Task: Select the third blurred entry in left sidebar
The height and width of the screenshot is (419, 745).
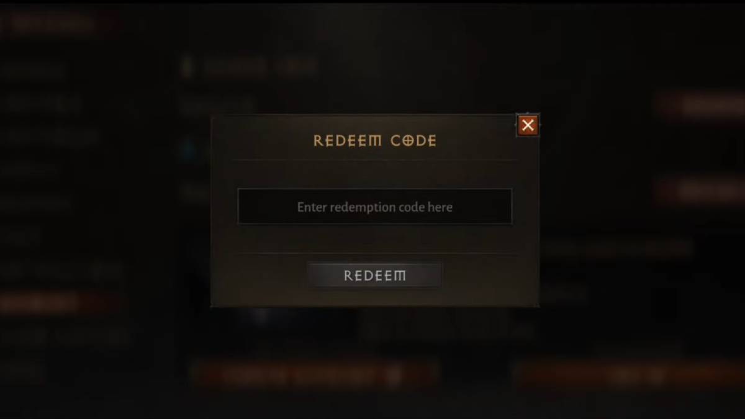Action: tap(50, 137)
